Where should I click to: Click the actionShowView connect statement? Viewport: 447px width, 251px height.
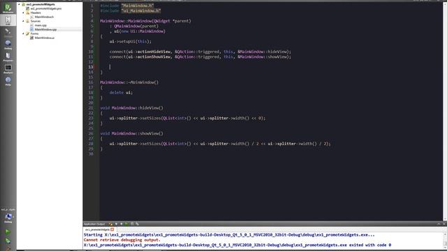point(200,57)
